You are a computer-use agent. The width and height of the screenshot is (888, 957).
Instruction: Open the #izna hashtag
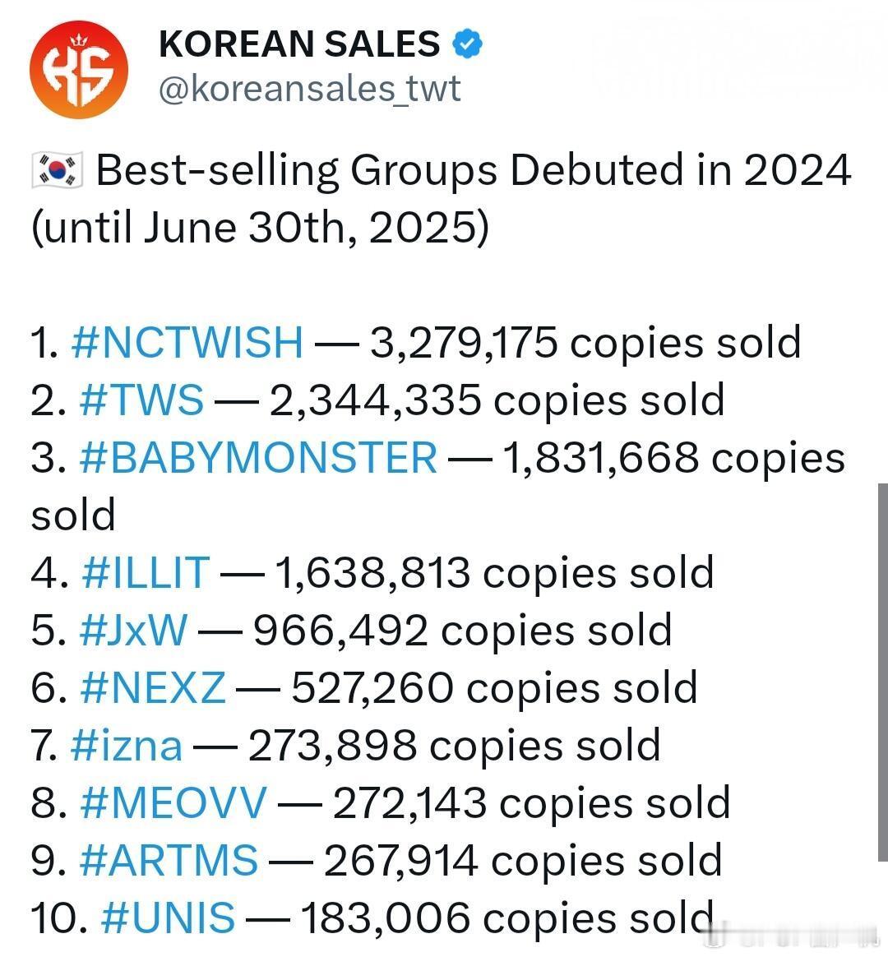pos(127,746)
